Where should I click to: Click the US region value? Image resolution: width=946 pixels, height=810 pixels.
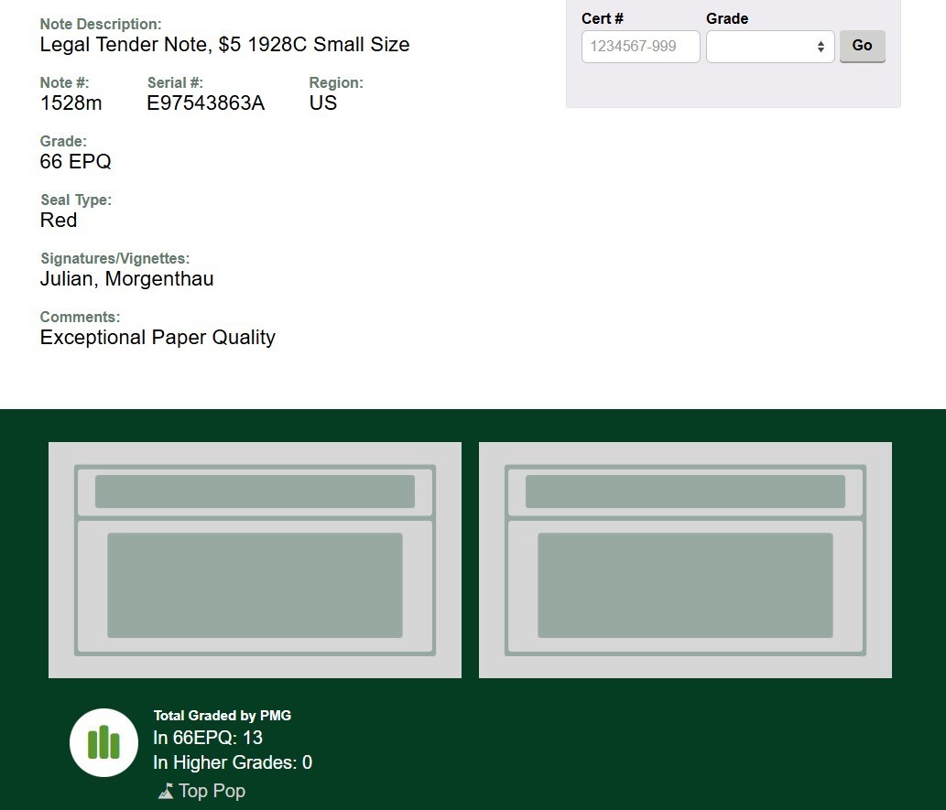pyautogui.click(x=322, y=103)
